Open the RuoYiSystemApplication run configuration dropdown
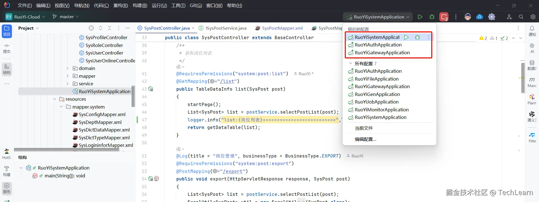The image size is (539, 202). click(378, 17)
